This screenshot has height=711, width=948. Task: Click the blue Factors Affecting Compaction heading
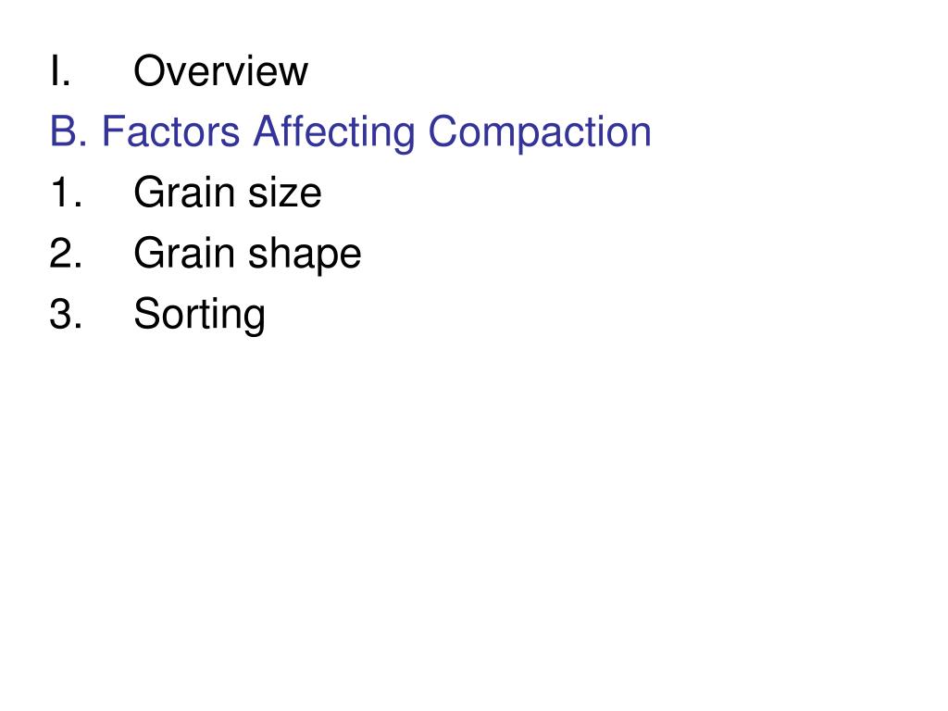coord(351,131)
